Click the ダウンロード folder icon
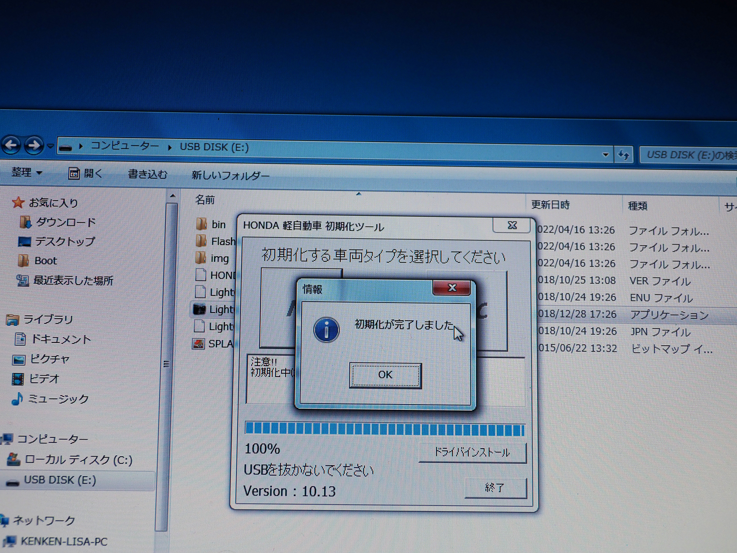 (25, 221)
